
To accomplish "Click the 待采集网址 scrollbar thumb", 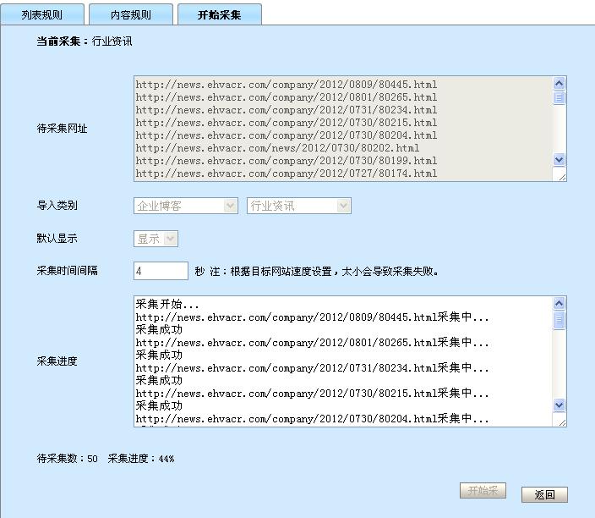I will pos(559,97).
